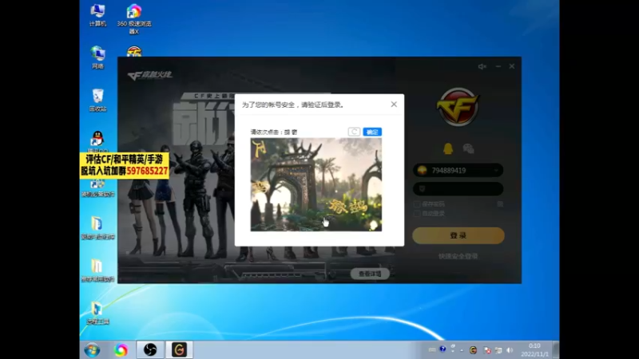This screenshot has width=639, height=359.
Task: Minimize the CF launcher window
Action: coord(498,66)
